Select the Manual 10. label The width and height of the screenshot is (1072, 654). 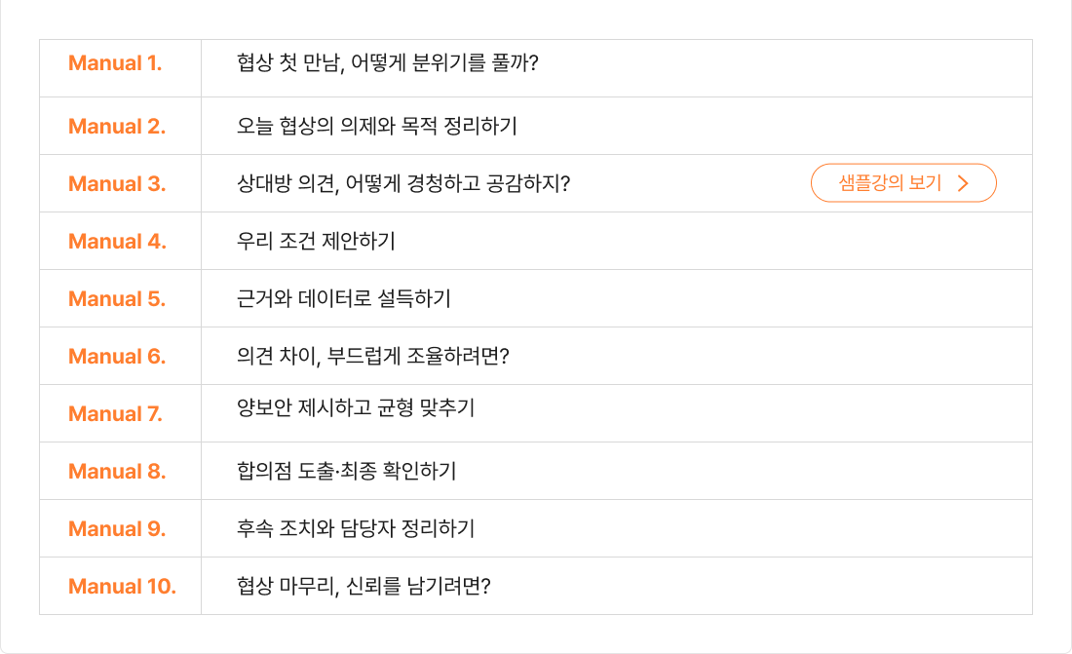coord(122,587)
